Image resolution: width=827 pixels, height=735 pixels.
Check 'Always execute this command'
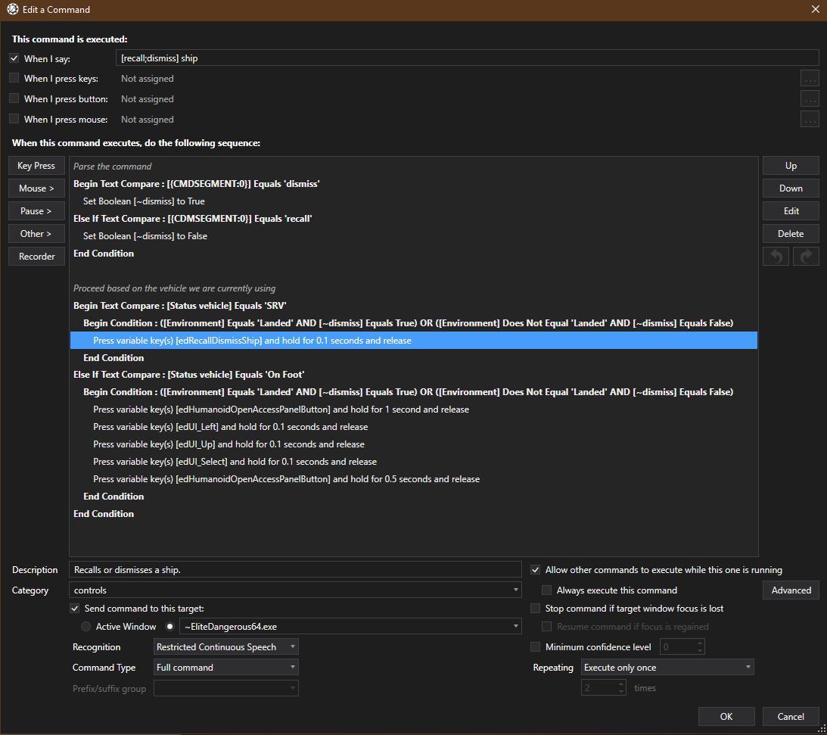point(547,590)
